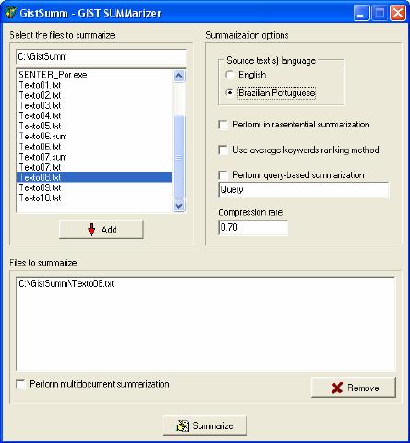Click file list scroll up arrow
410x443 pixels.
[179, 76]
